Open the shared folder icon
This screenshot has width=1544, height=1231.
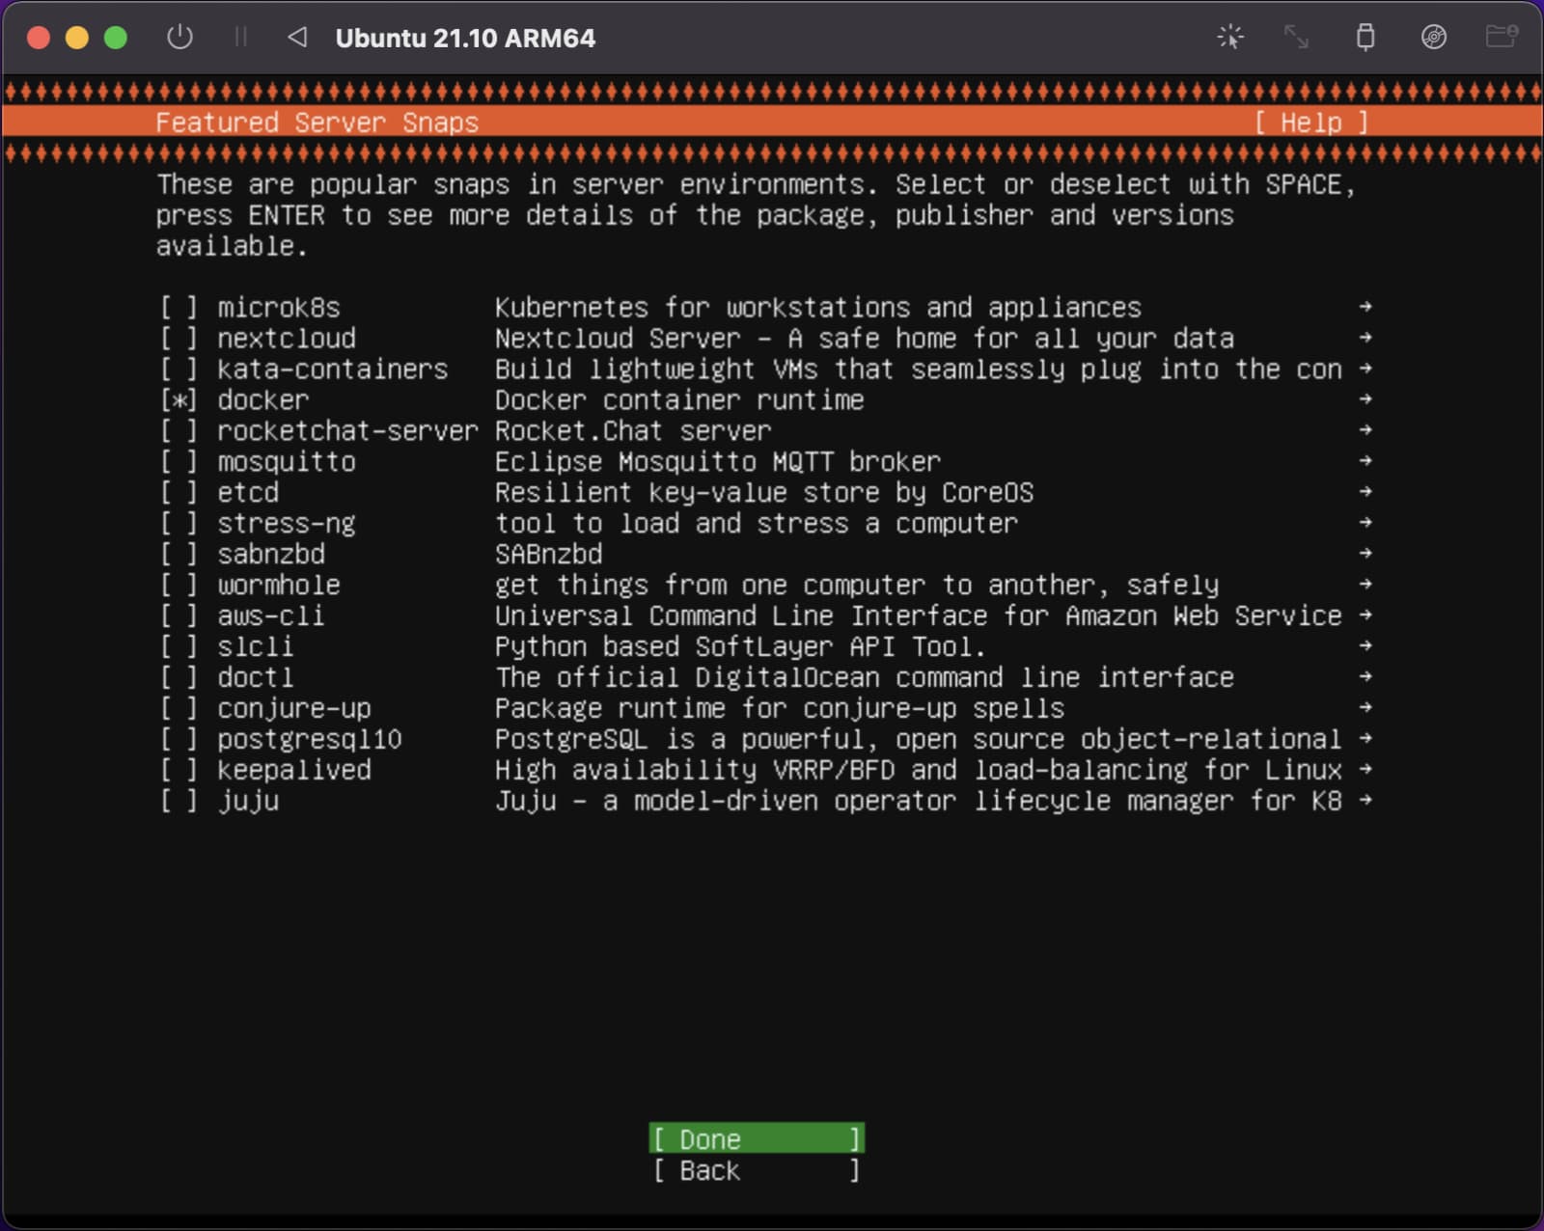pyautogui.click(x=1502, y=38)
